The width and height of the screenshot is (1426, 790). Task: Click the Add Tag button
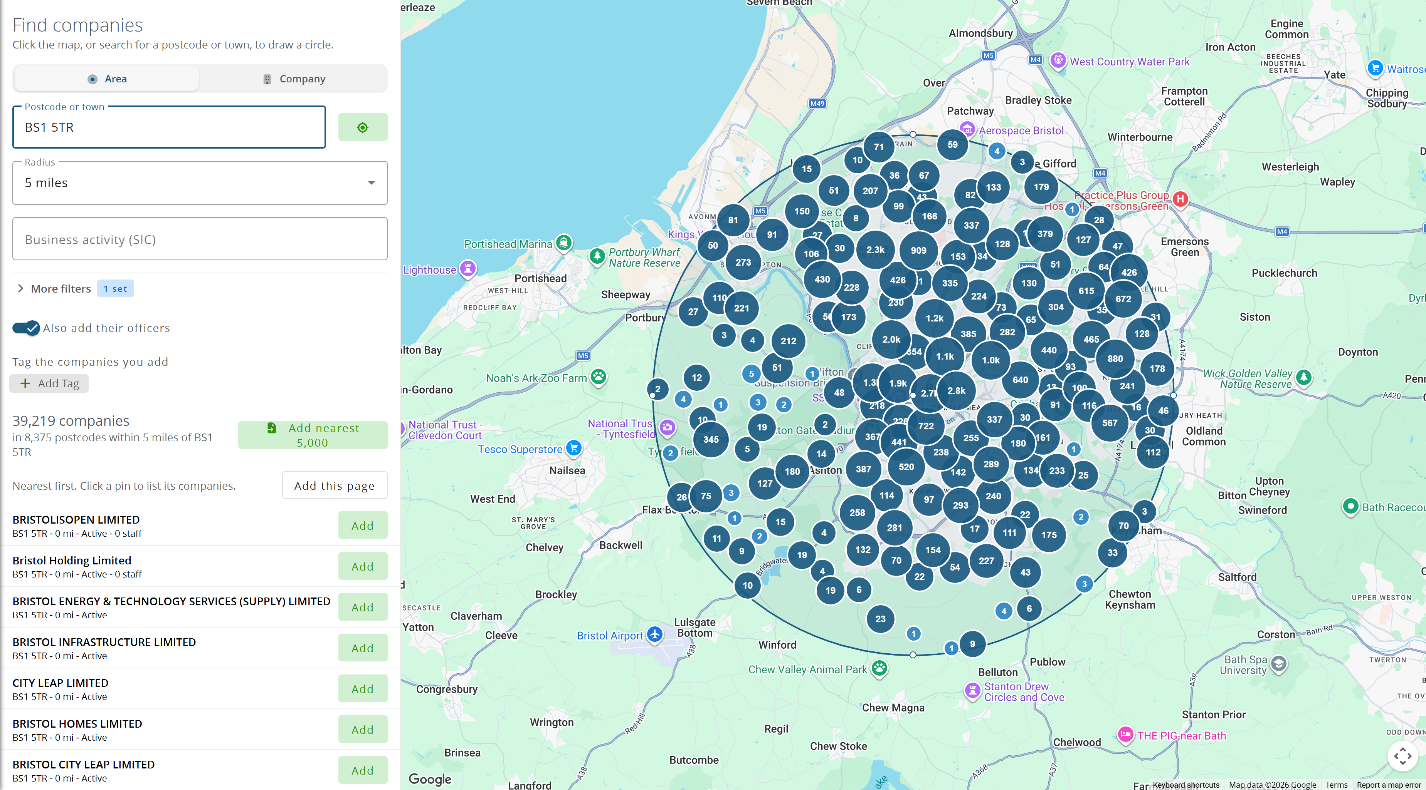pos(49,383)
